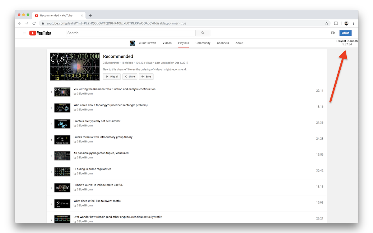Viewport: 373px width, 233px height.
Task: Open All possible pythagorean triples video
Action: tap(101, 153)
